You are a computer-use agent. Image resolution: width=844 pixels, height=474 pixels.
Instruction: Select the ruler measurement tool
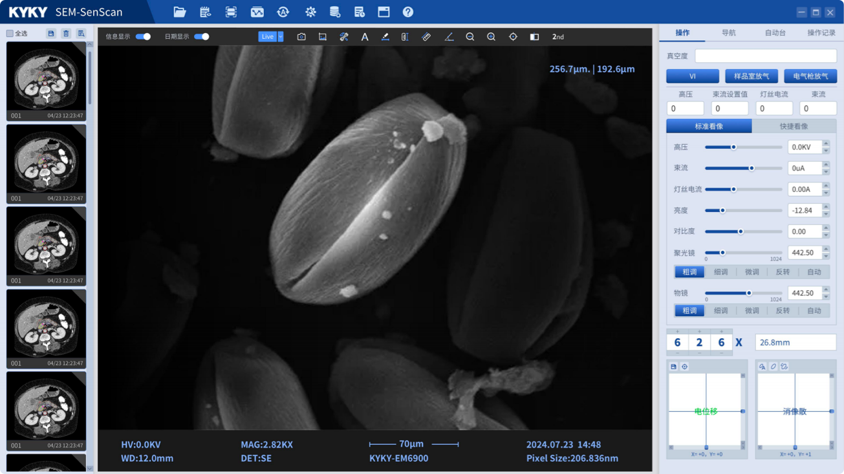pos(426,37)
